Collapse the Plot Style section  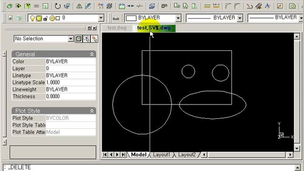pyautogui.click(x=92, y=111)
